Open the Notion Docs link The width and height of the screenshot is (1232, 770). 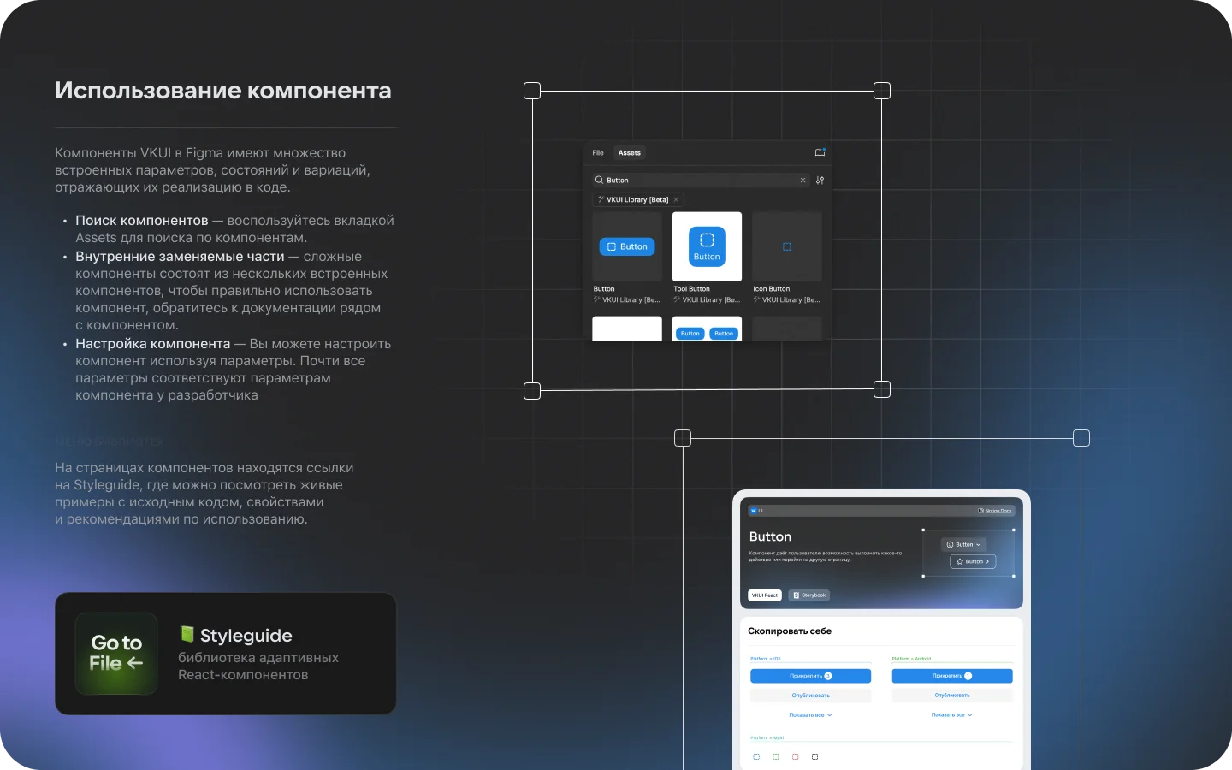[997, 510]
